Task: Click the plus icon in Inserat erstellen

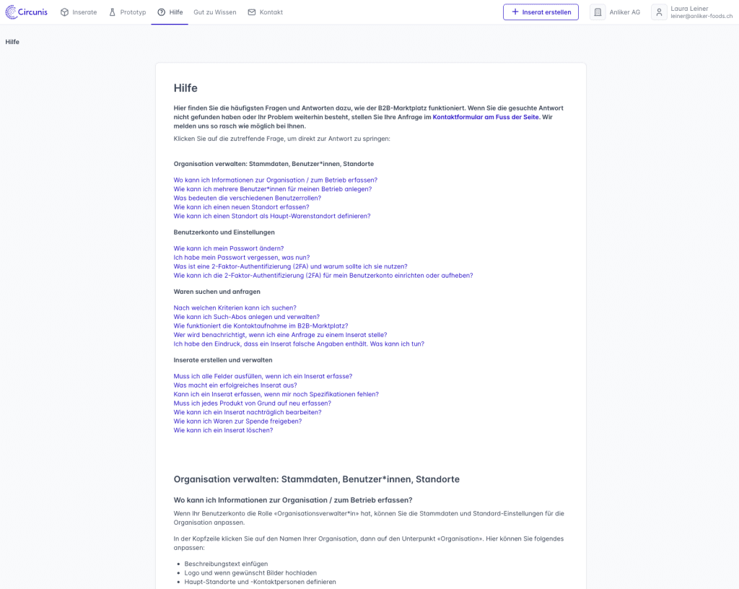Action: pyautogui.click(x=515, y=12)
